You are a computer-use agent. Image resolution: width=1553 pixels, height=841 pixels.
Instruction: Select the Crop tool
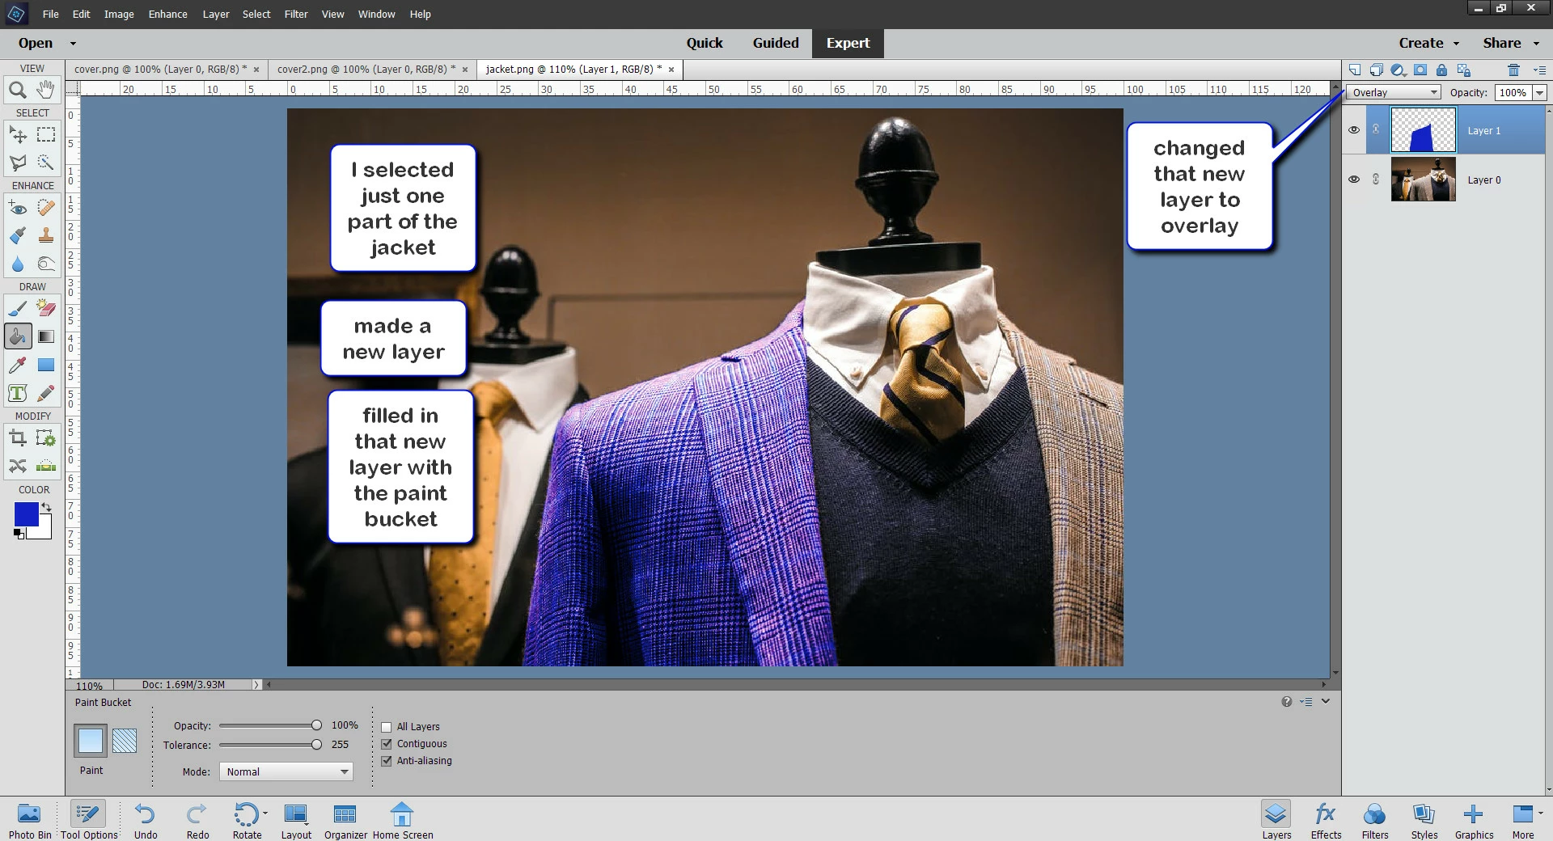[x=17, y=438]
